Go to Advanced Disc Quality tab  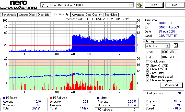click(x=87, y=15)
